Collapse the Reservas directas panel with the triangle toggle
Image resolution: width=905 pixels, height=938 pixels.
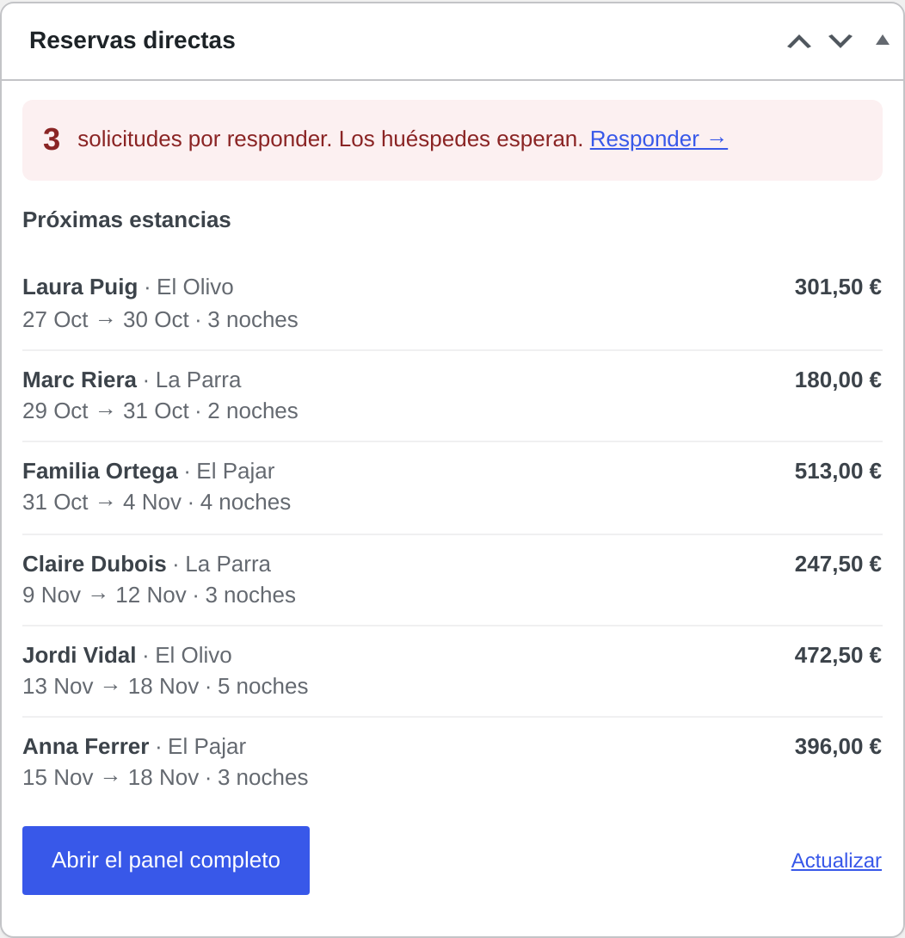883,40
